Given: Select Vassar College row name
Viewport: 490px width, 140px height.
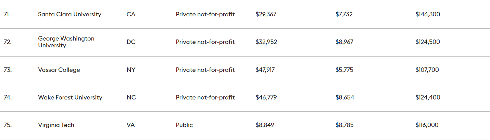Looking at the screenshot, I should pyautogui.click(x=59, y=70).
